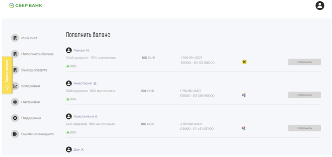Viewport: 332px width, 157px height.
Task: Click the Выйти из аккаунта icon
Action: (x=15, y=134)
